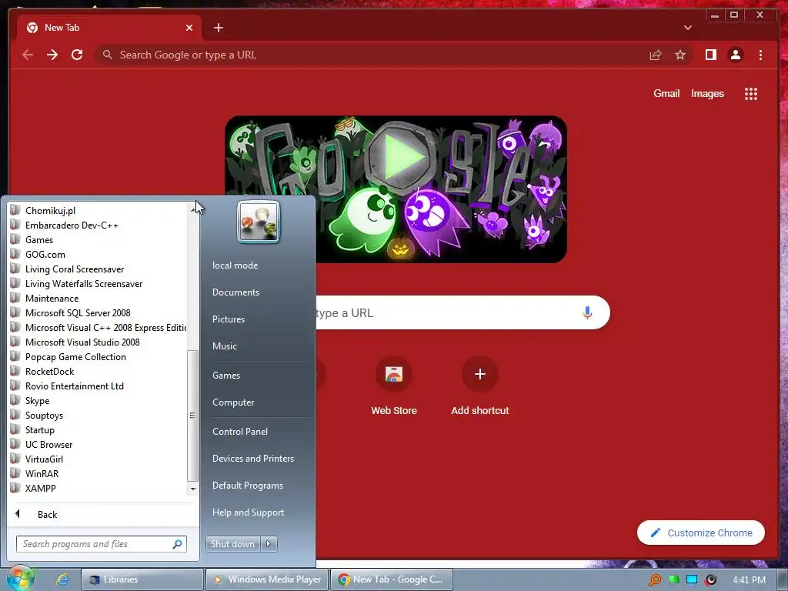The width and height of the screenshot is (788, 591).
Task: Bookmark this tab with the star icon
Action: click(x=680, y=55)
